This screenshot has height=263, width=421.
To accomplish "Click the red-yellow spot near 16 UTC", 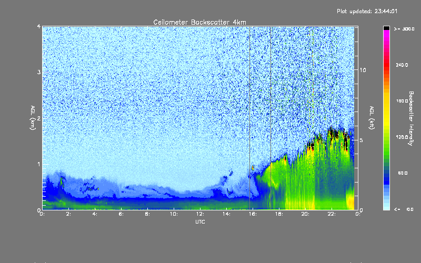I will coord(253,168).
